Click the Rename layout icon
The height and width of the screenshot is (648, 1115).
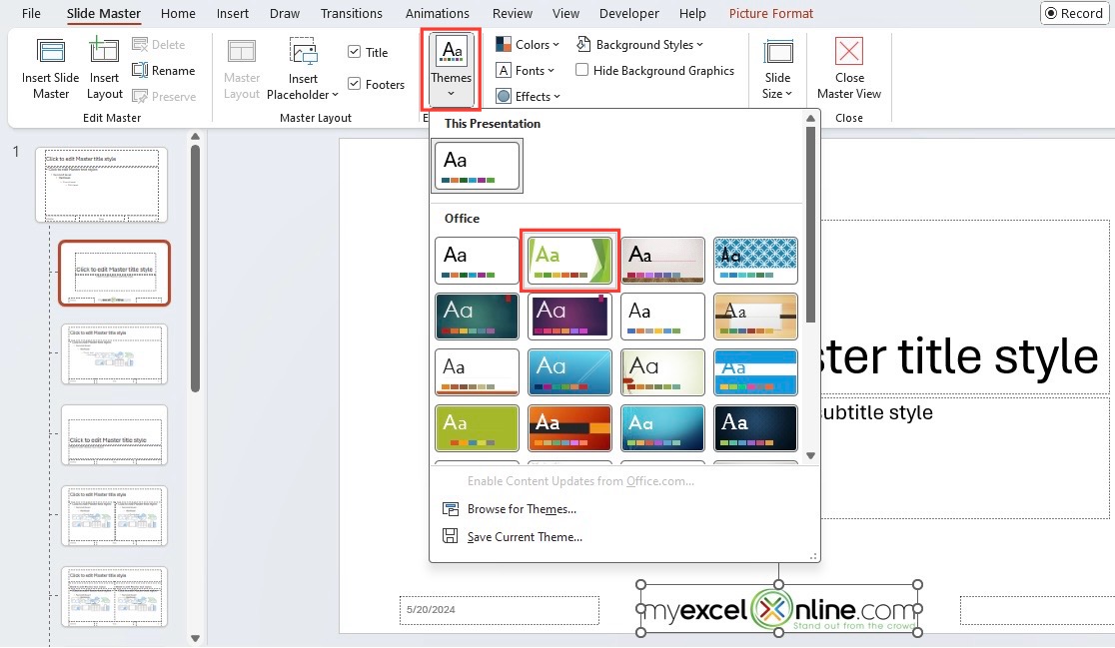point(140,70)
